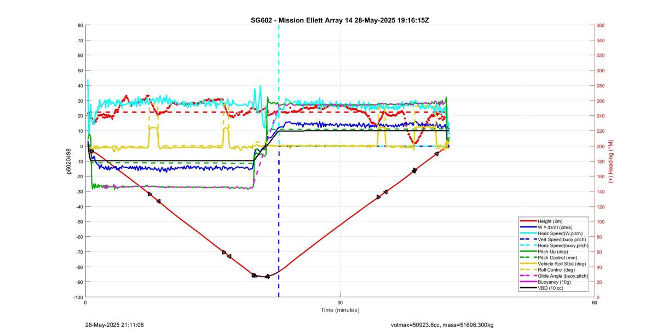Click the x-axis tick label 30
657x334 pixels.
[340, 302]
